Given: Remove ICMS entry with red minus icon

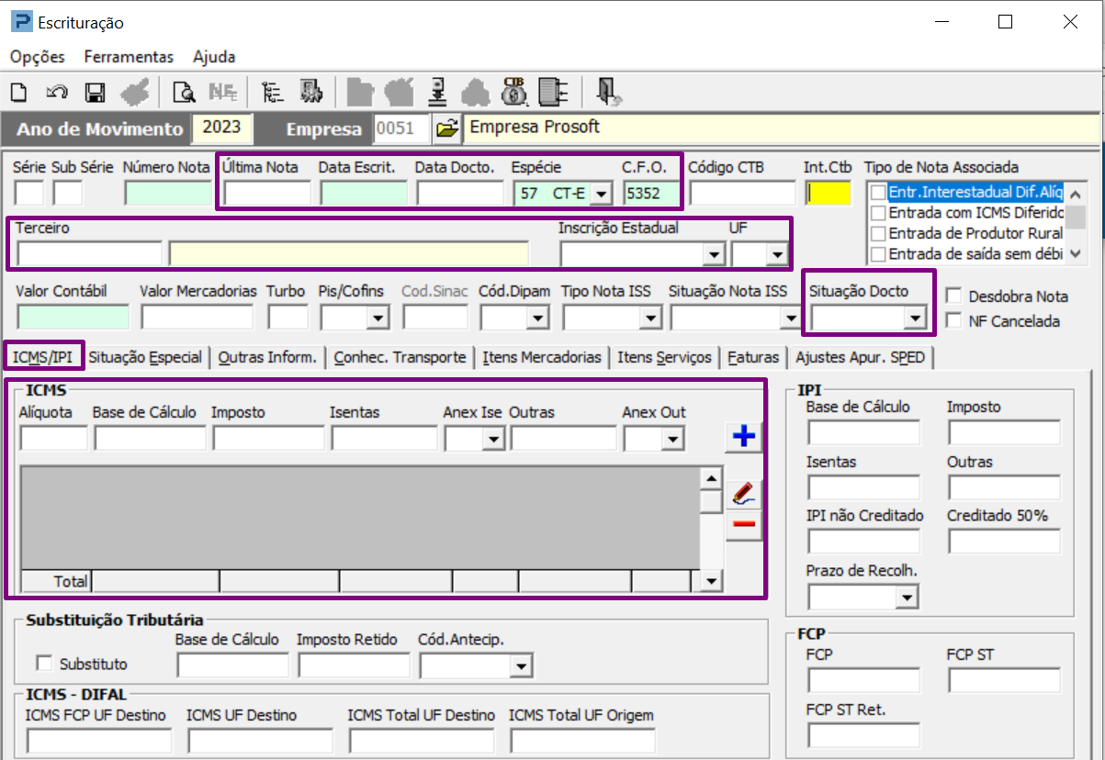Looking at the screenshot, I should point(743,524).
